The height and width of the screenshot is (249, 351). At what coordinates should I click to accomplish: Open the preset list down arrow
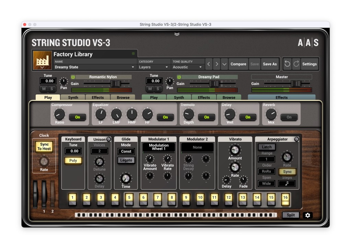pyautogui.click(x=224, y=64)
